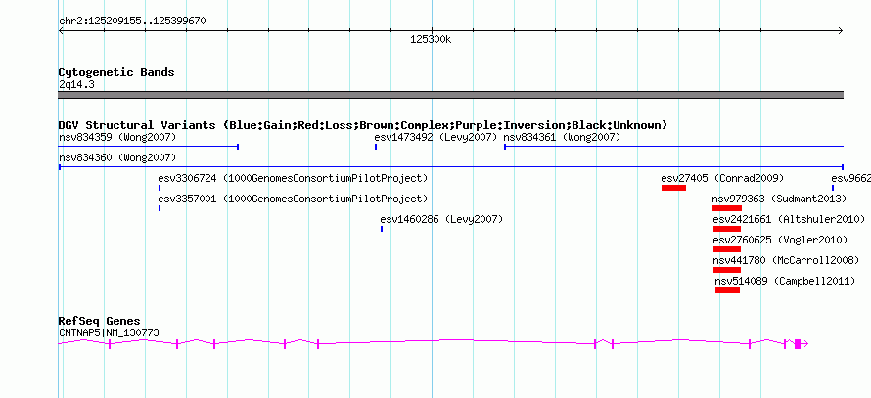
Task: Click the nsv979363 (Sudmant2013) label
Action: [x=779, y=199]
